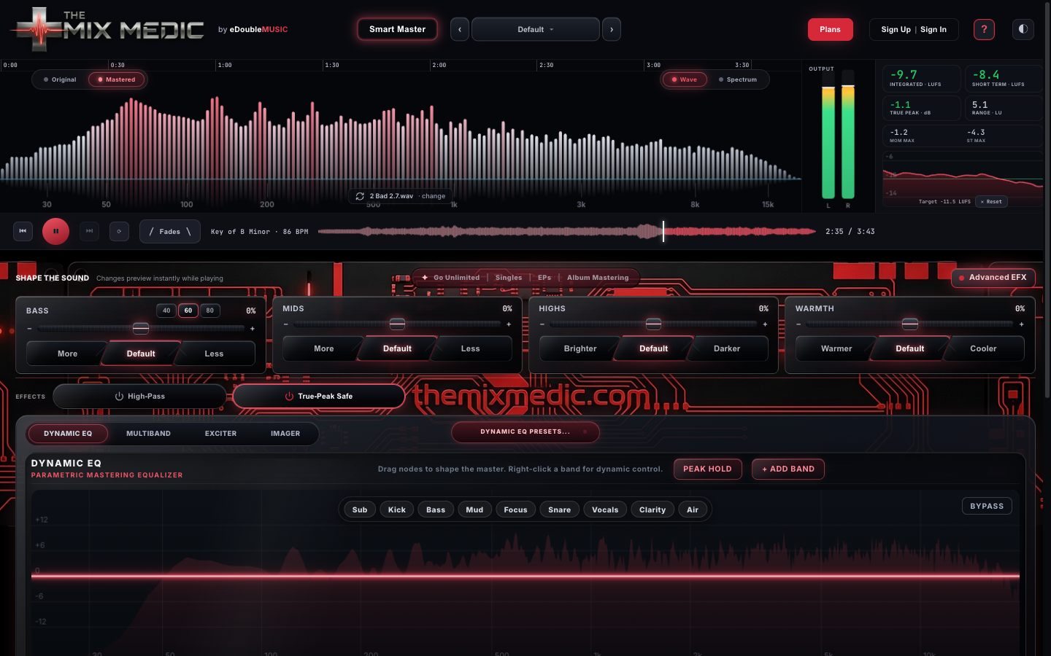Click Brighter under Highs
This screenshot has height=656, width=1051.
[x=580, y=348]
